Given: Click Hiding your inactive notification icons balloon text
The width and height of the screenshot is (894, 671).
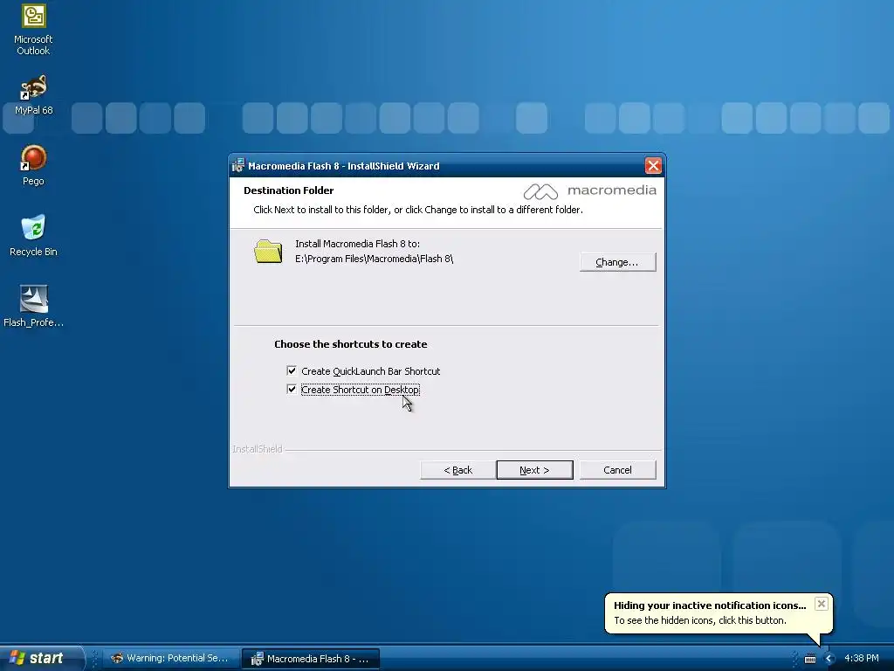Looking at the screenshot, I should [x=710, y=606].
